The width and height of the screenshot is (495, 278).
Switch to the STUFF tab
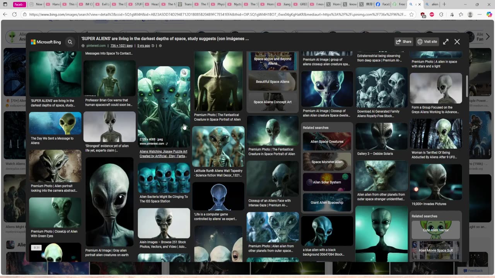coord(135,4)
